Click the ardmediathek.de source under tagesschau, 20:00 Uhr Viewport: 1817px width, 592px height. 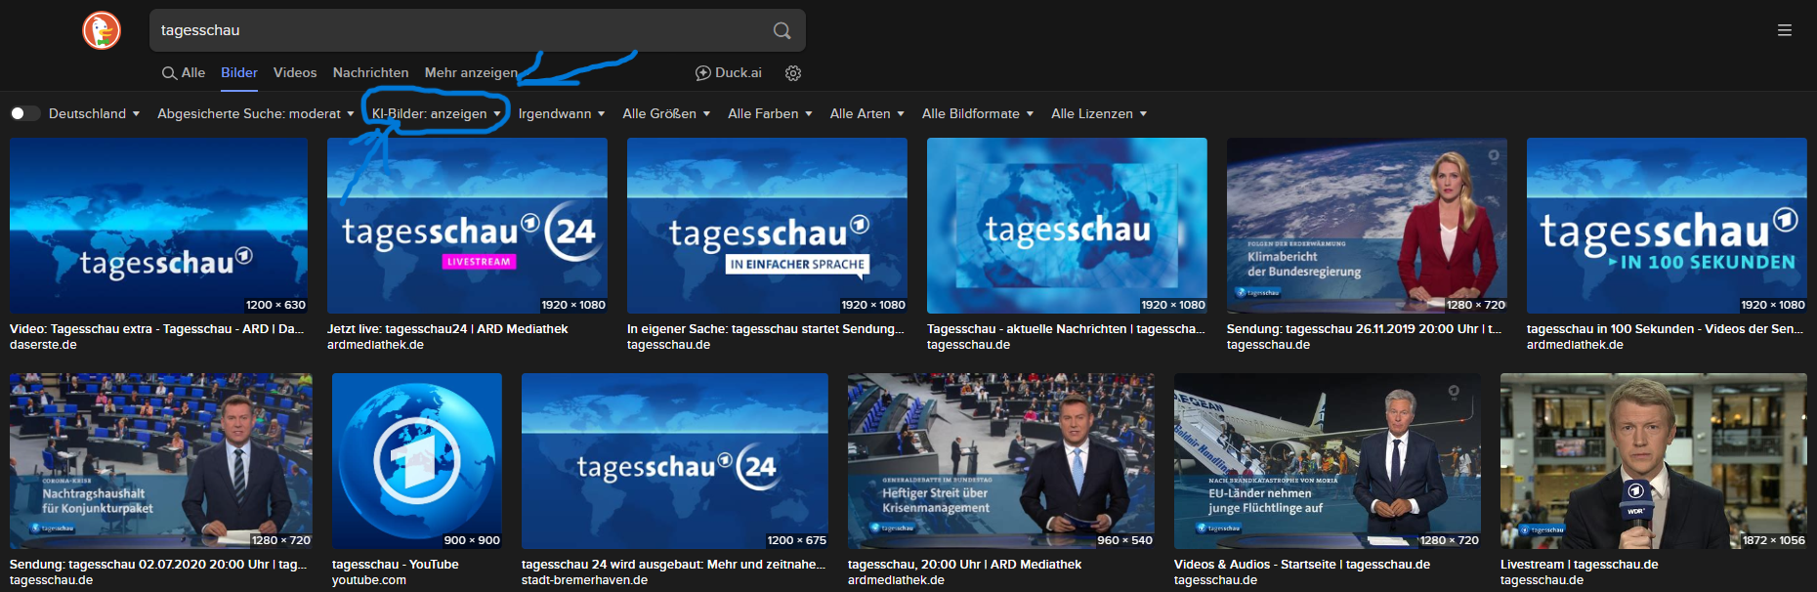(896, 580)
